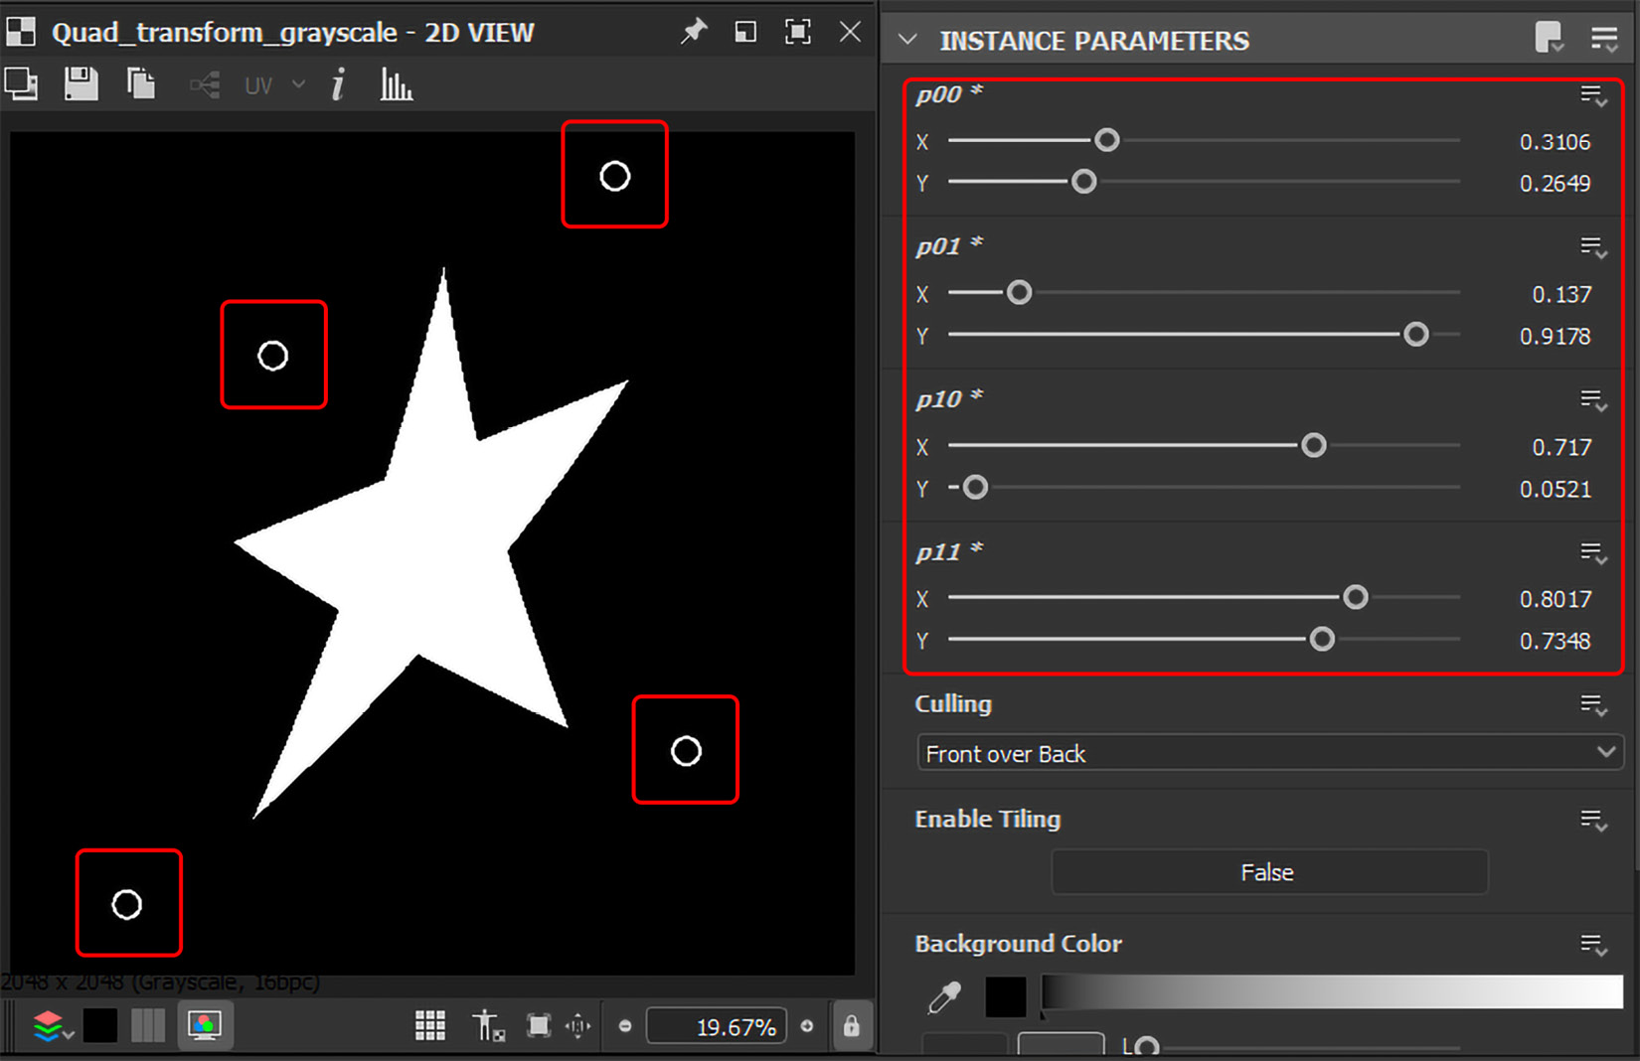Click the p00 Y value 0.2649
The width and height of the screenshot is (1640, 1061).
1555,184
